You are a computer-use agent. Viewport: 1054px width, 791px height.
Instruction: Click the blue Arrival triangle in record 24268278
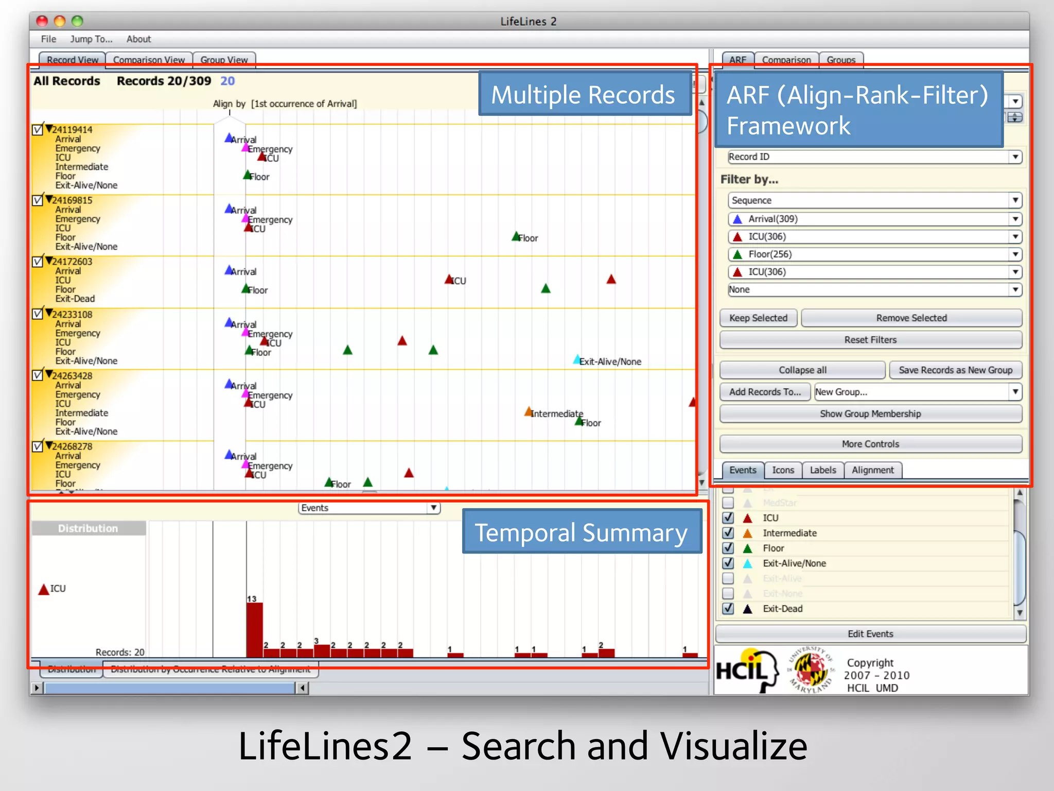coord(229,455)
